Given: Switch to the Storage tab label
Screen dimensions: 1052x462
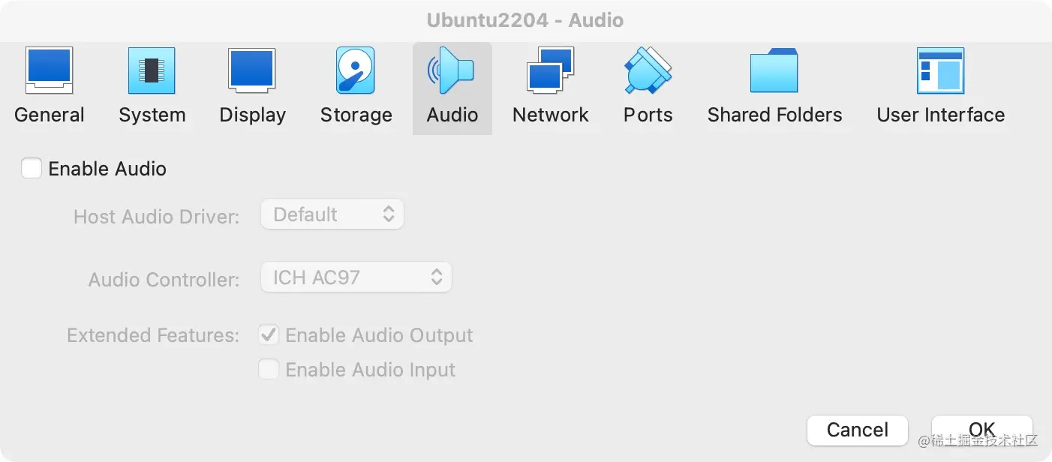Looking at the screenshot, I should [356, 115].
